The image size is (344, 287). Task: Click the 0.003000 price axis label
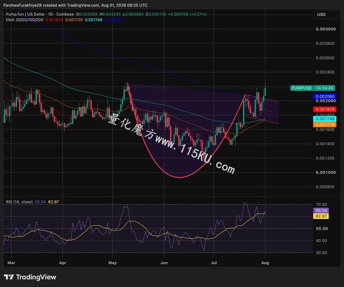326,29
